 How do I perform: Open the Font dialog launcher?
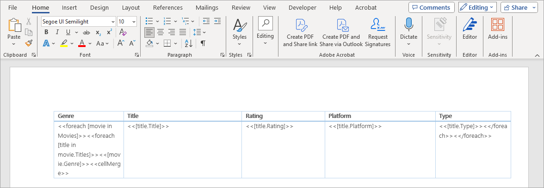(137, 55)
